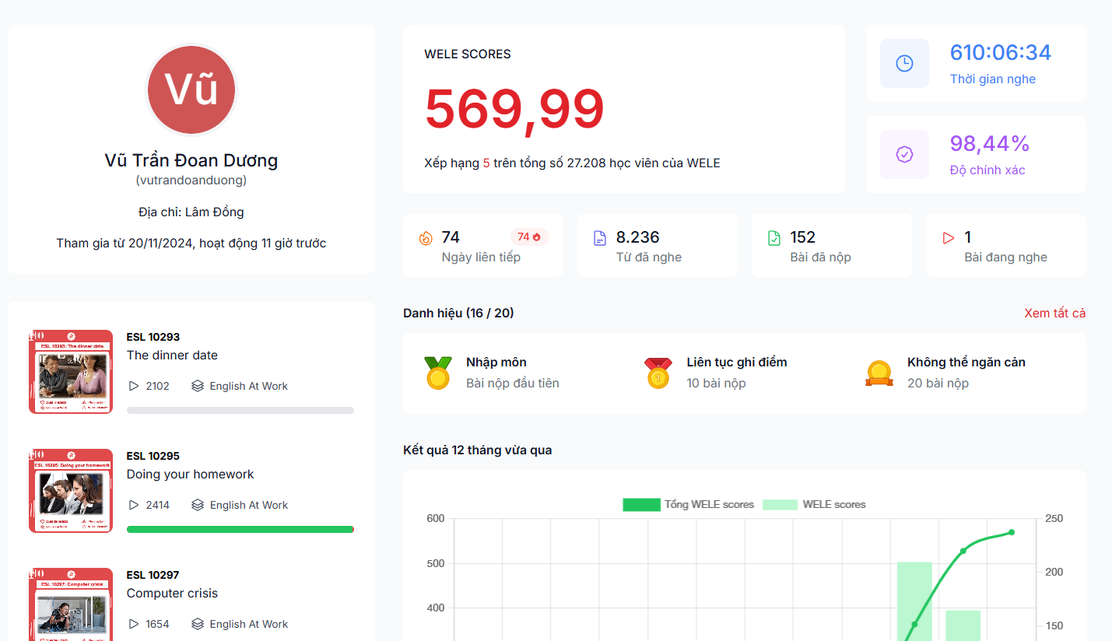The image size is (1112, 641).
Task: Toggle the light green WELE scores legend
Action: [x=814, y=505]
